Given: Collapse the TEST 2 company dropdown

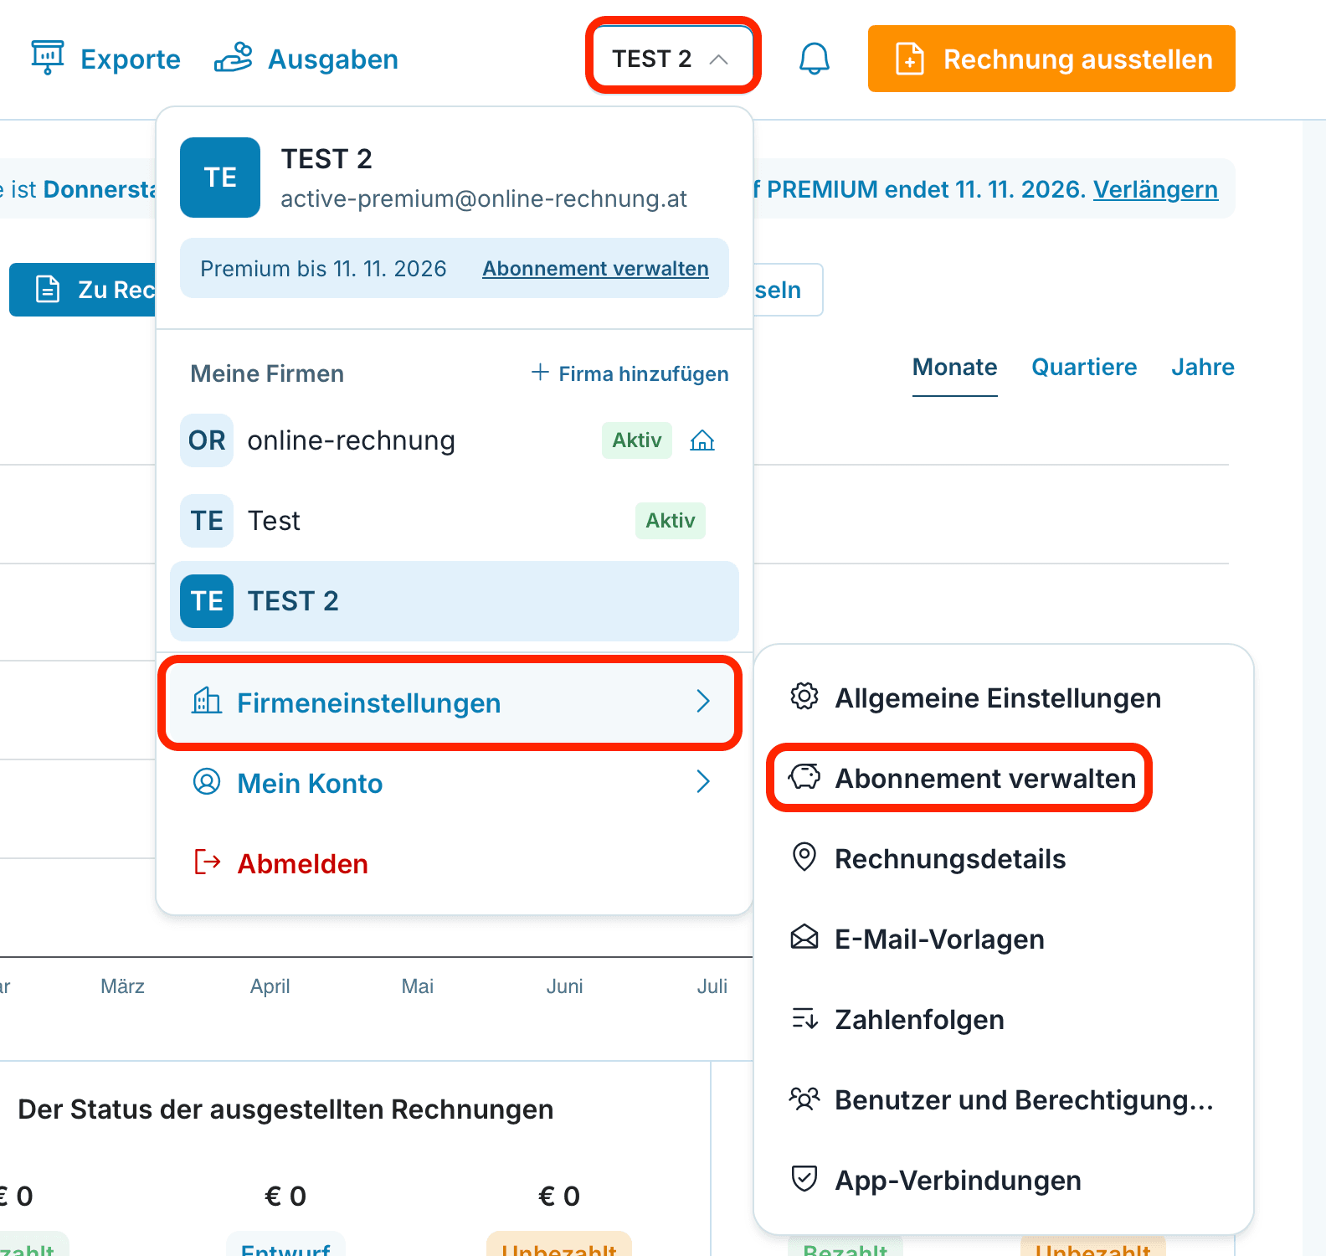Looking at the screenshot, I should [672, 59].
